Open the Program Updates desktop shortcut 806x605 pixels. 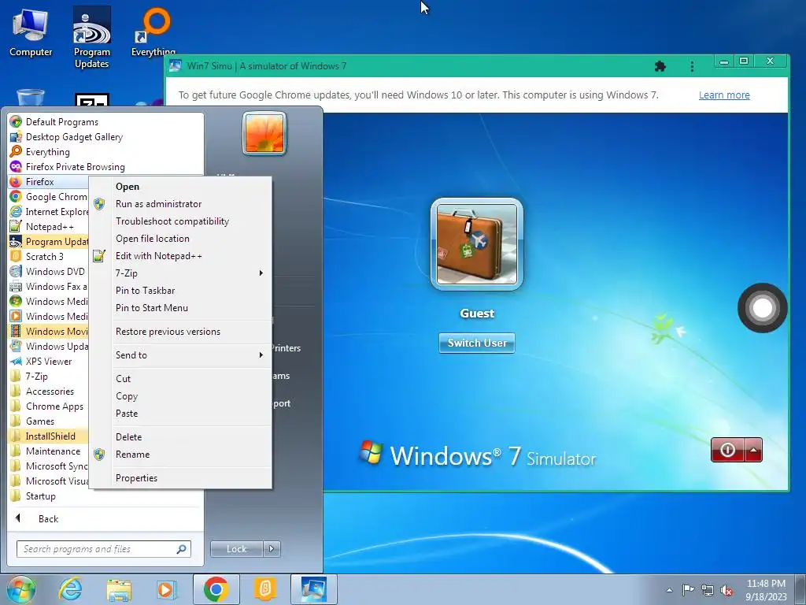91,37
